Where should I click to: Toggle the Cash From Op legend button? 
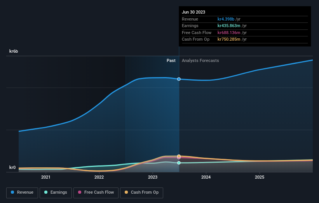click(141, 193)
